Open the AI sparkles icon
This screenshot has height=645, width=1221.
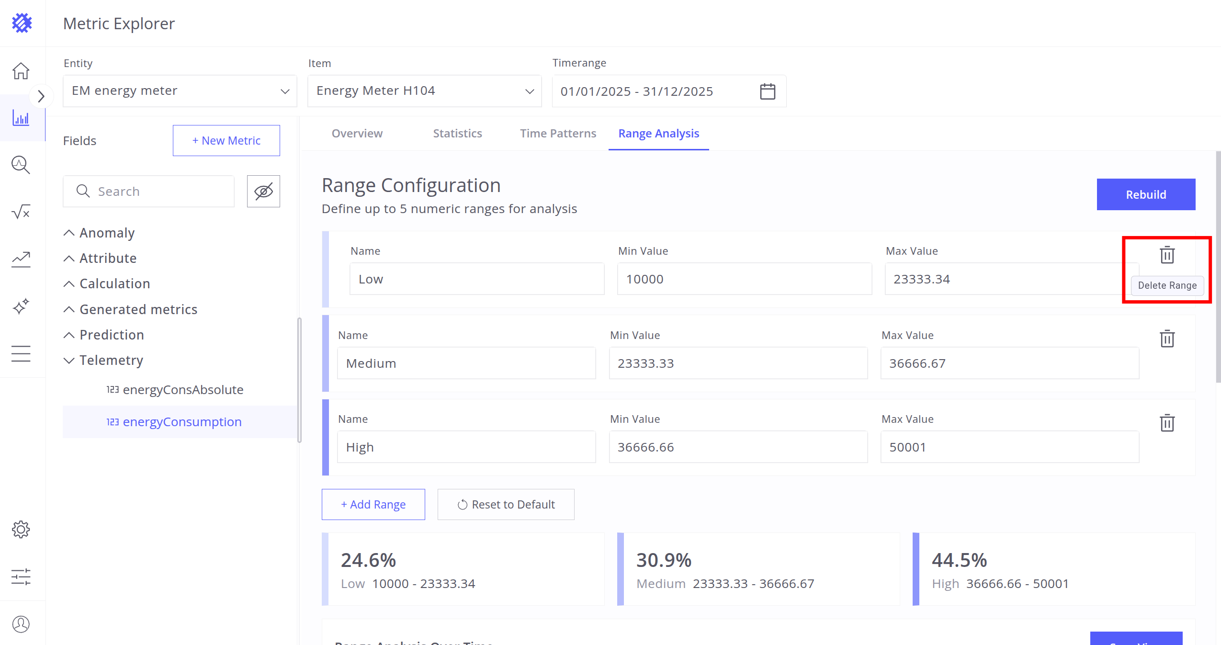point(21,306)
